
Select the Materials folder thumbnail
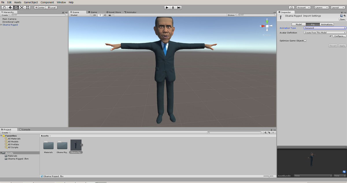click(48, 145)
